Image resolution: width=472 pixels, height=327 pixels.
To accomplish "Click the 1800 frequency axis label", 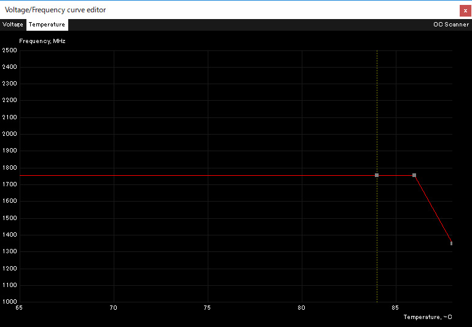I will click(10, 168).
